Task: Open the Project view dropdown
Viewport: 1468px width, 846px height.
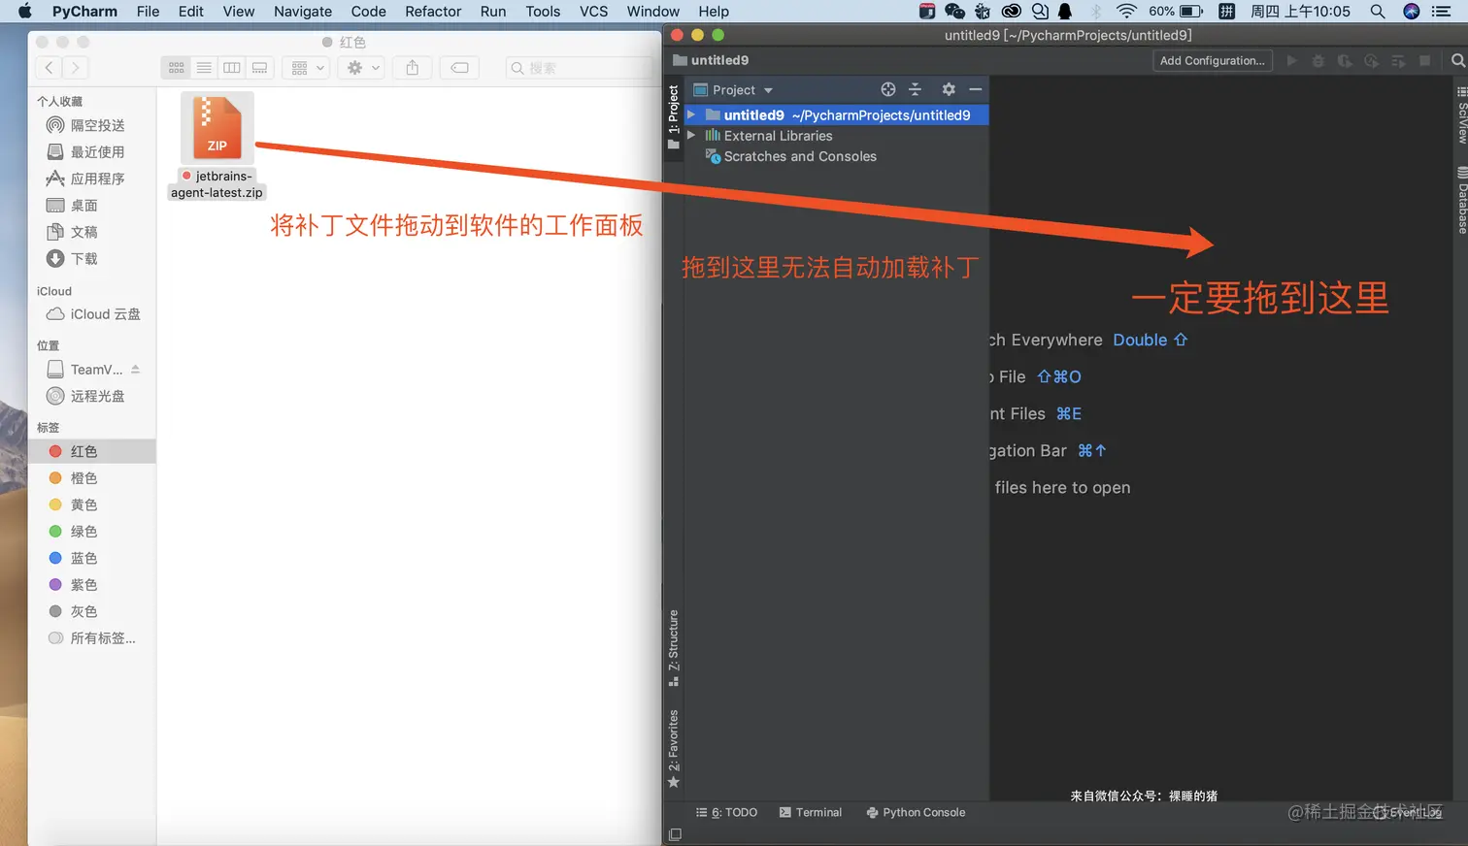Action: point(738,89)
